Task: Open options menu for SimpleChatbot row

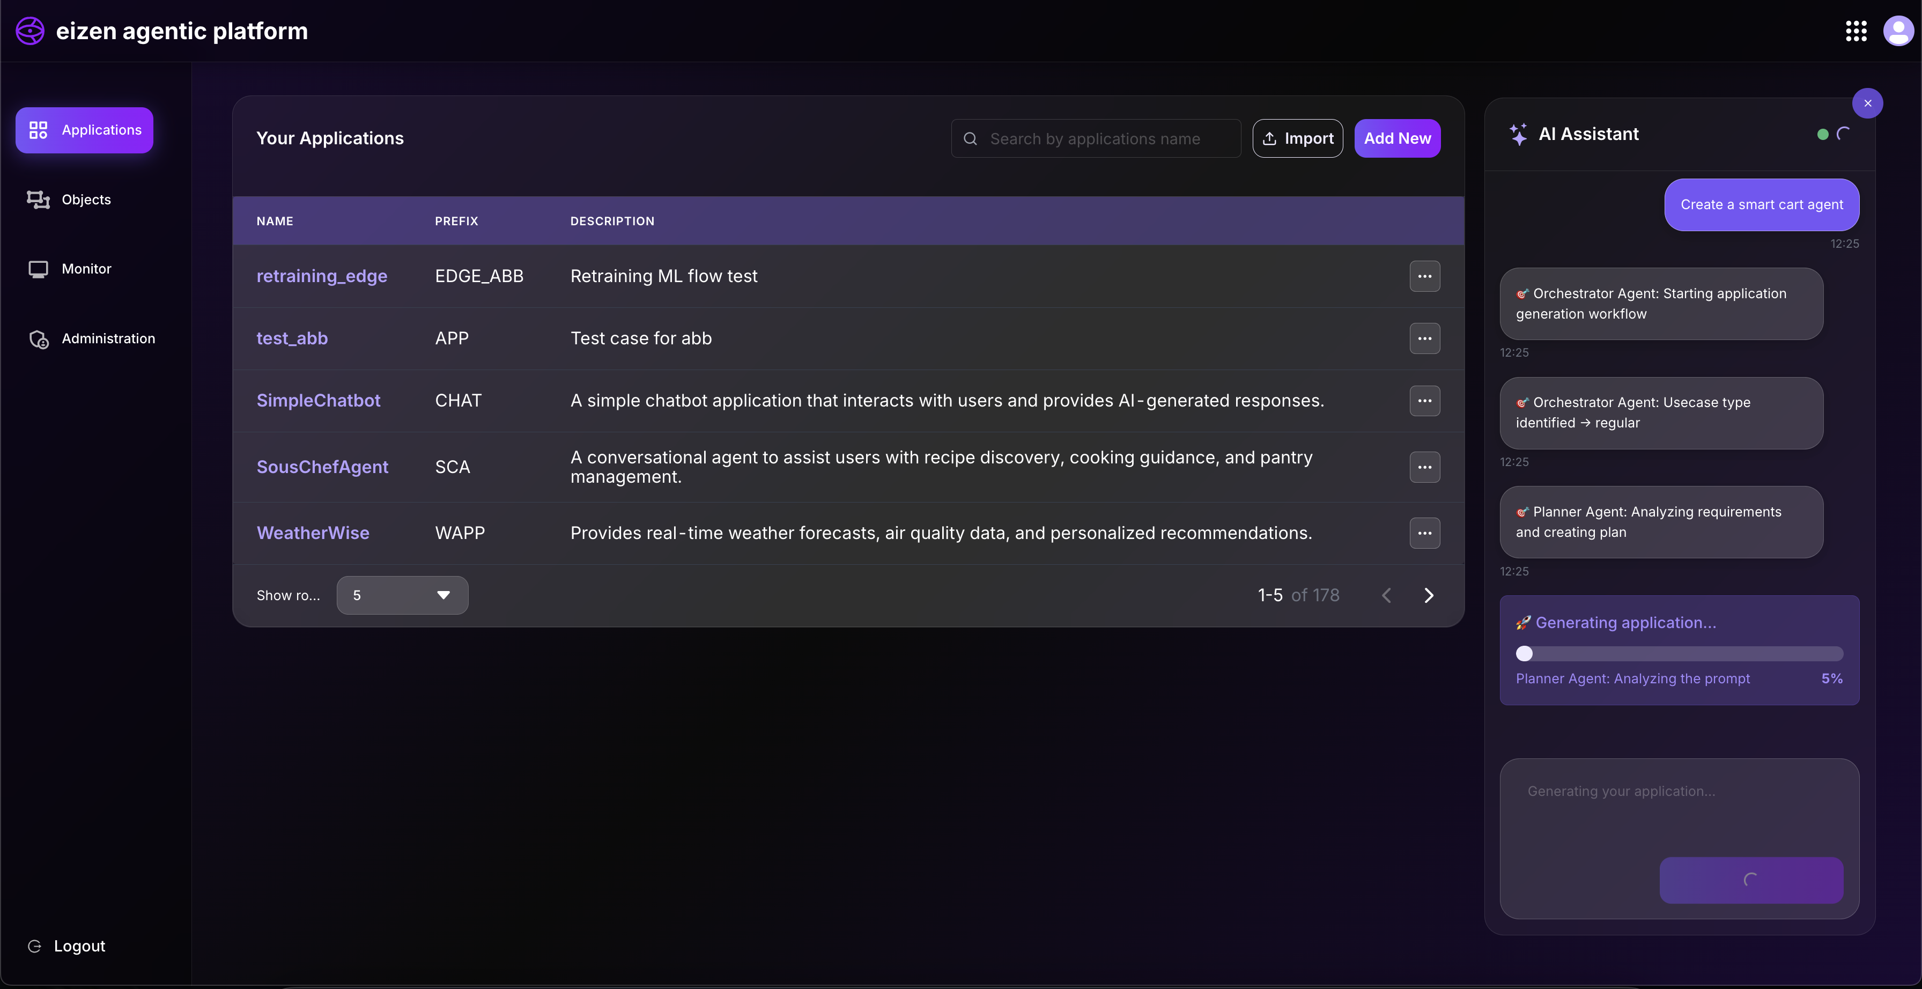Action: point(1424,401)
